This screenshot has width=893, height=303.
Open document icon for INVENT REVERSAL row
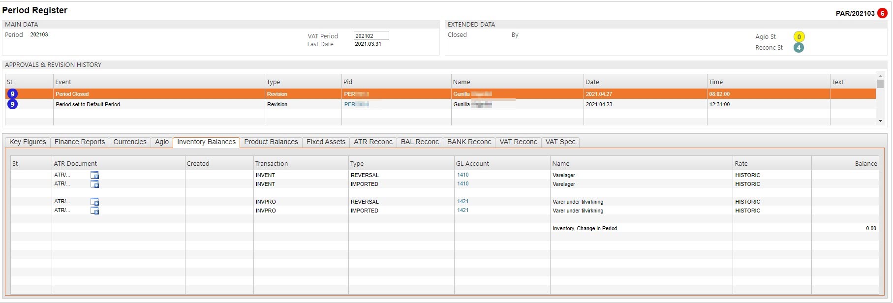pyautogui.click(x=94, y=175)
